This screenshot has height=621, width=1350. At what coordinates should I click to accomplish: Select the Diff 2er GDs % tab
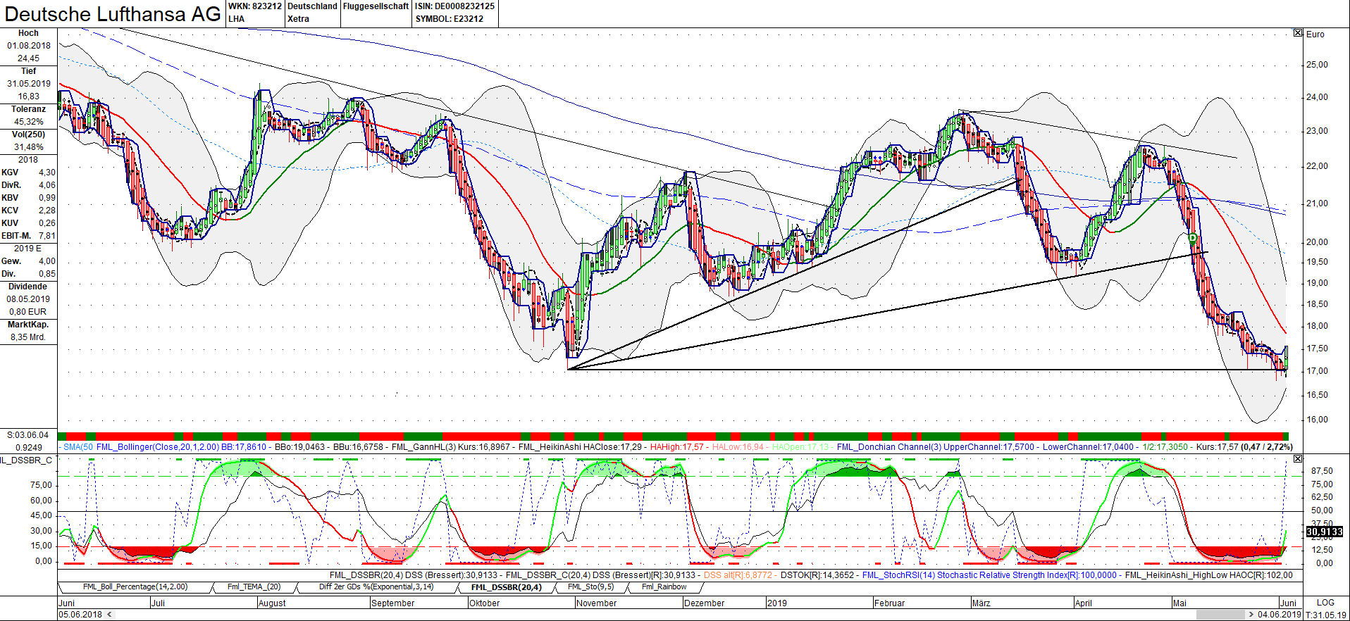[x=376, y=586]
